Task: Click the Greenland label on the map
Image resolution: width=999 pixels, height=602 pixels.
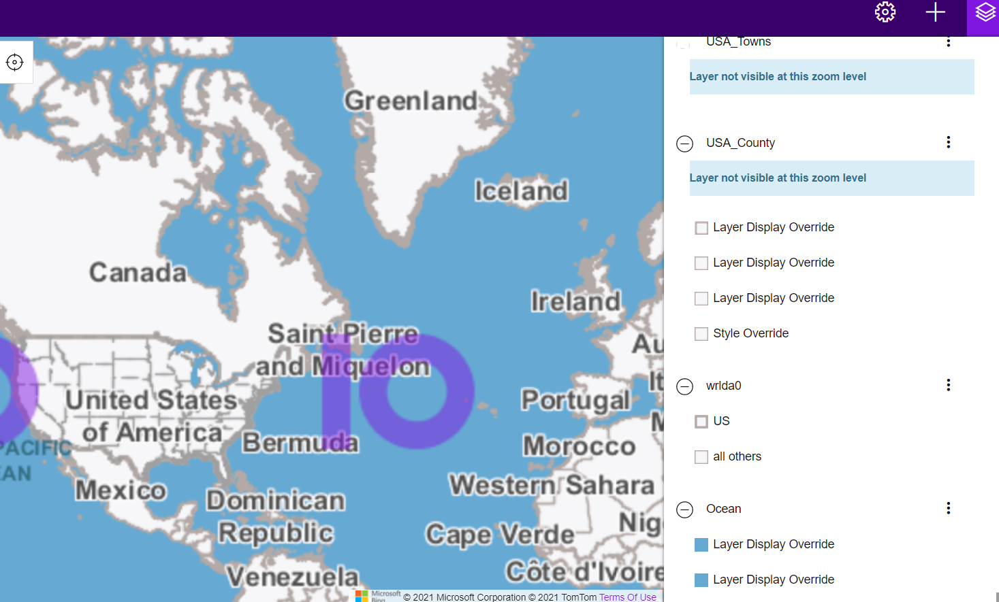Action: tap(411, 101)
